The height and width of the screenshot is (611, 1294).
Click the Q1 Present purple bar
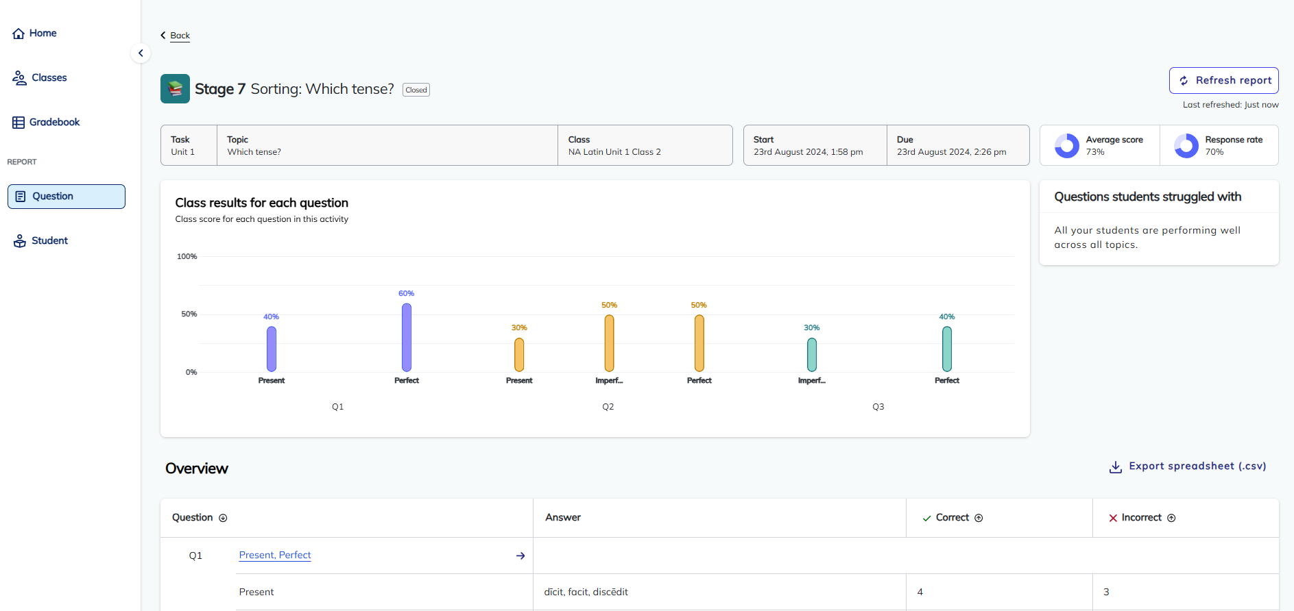(x=272, y=349)
